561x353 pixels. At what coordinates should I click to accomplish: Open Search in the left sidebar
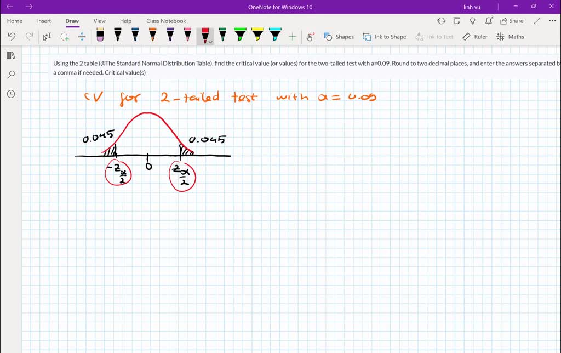click(x=11, y=74)
